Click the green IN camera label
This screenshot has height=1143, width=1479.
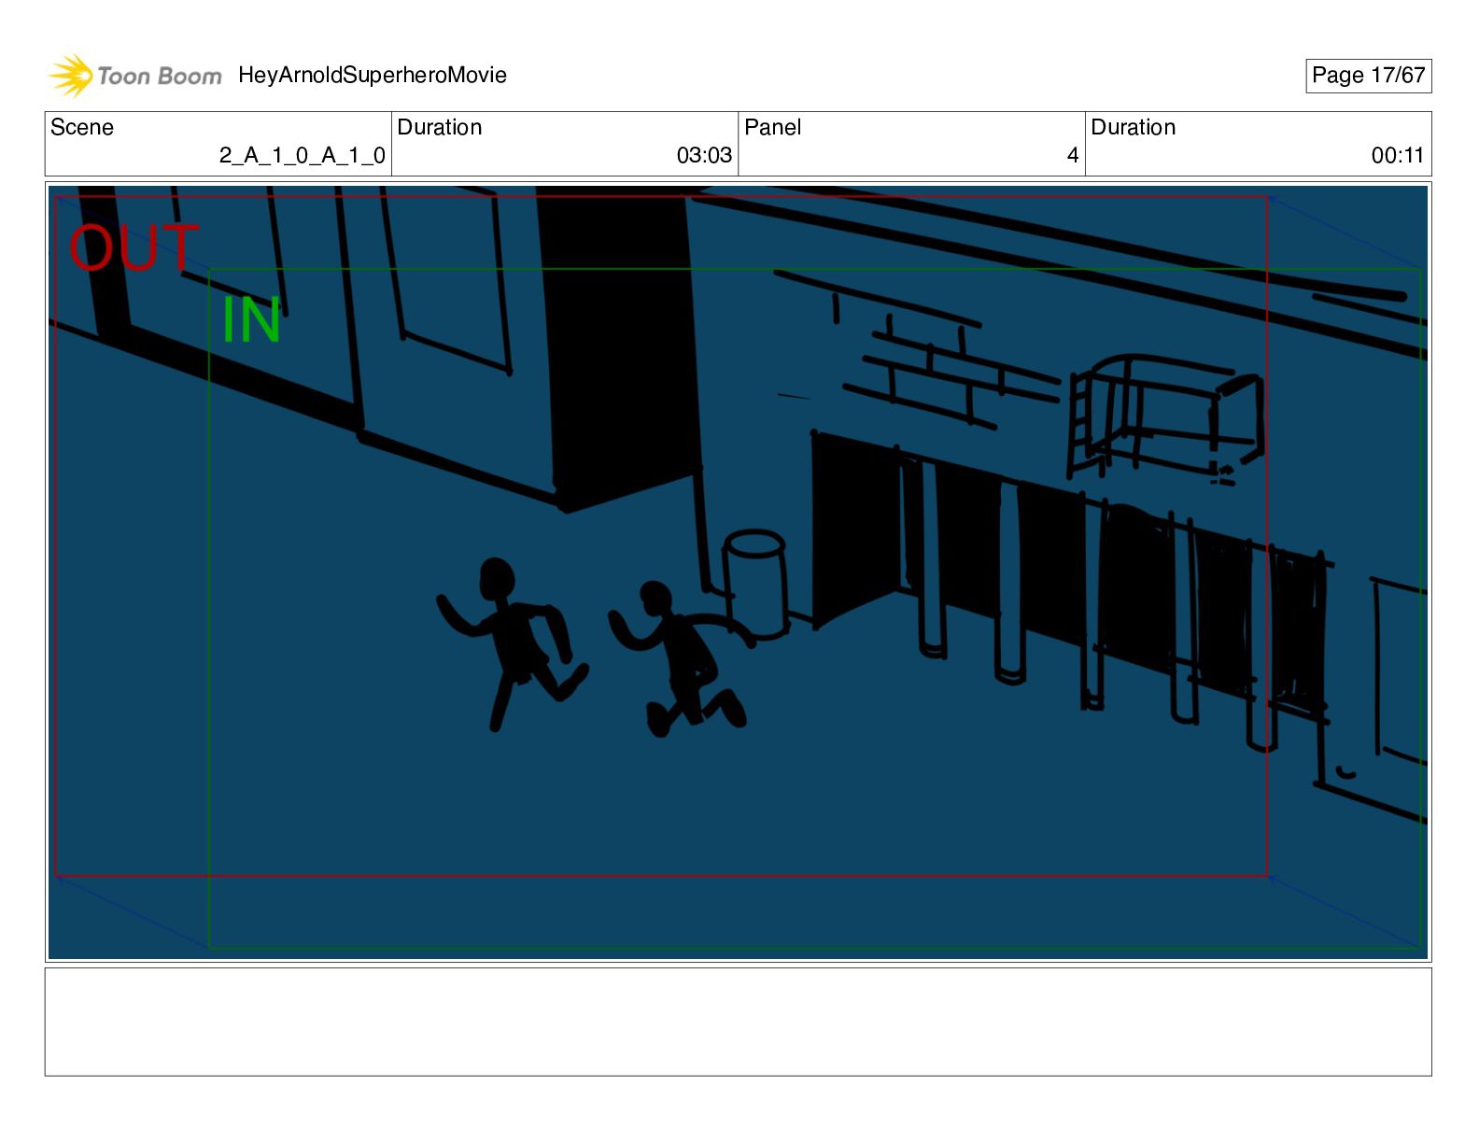coord(251,320)
